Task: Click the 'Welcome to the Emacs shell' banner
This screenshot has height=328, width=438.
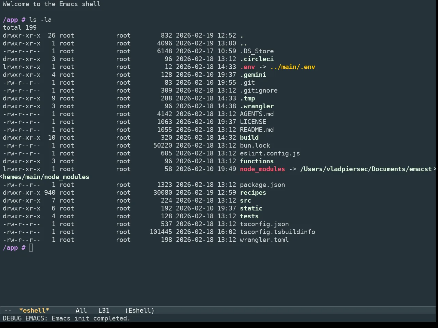Action: click(52, 4)
